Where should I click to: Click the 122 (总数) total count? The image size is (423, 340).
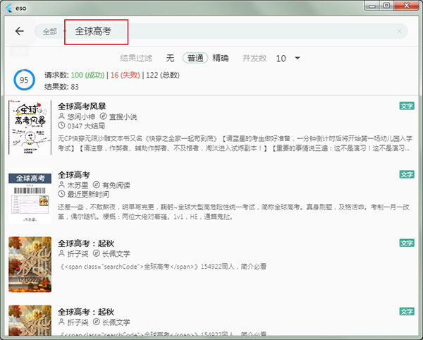tap(163, 75)
